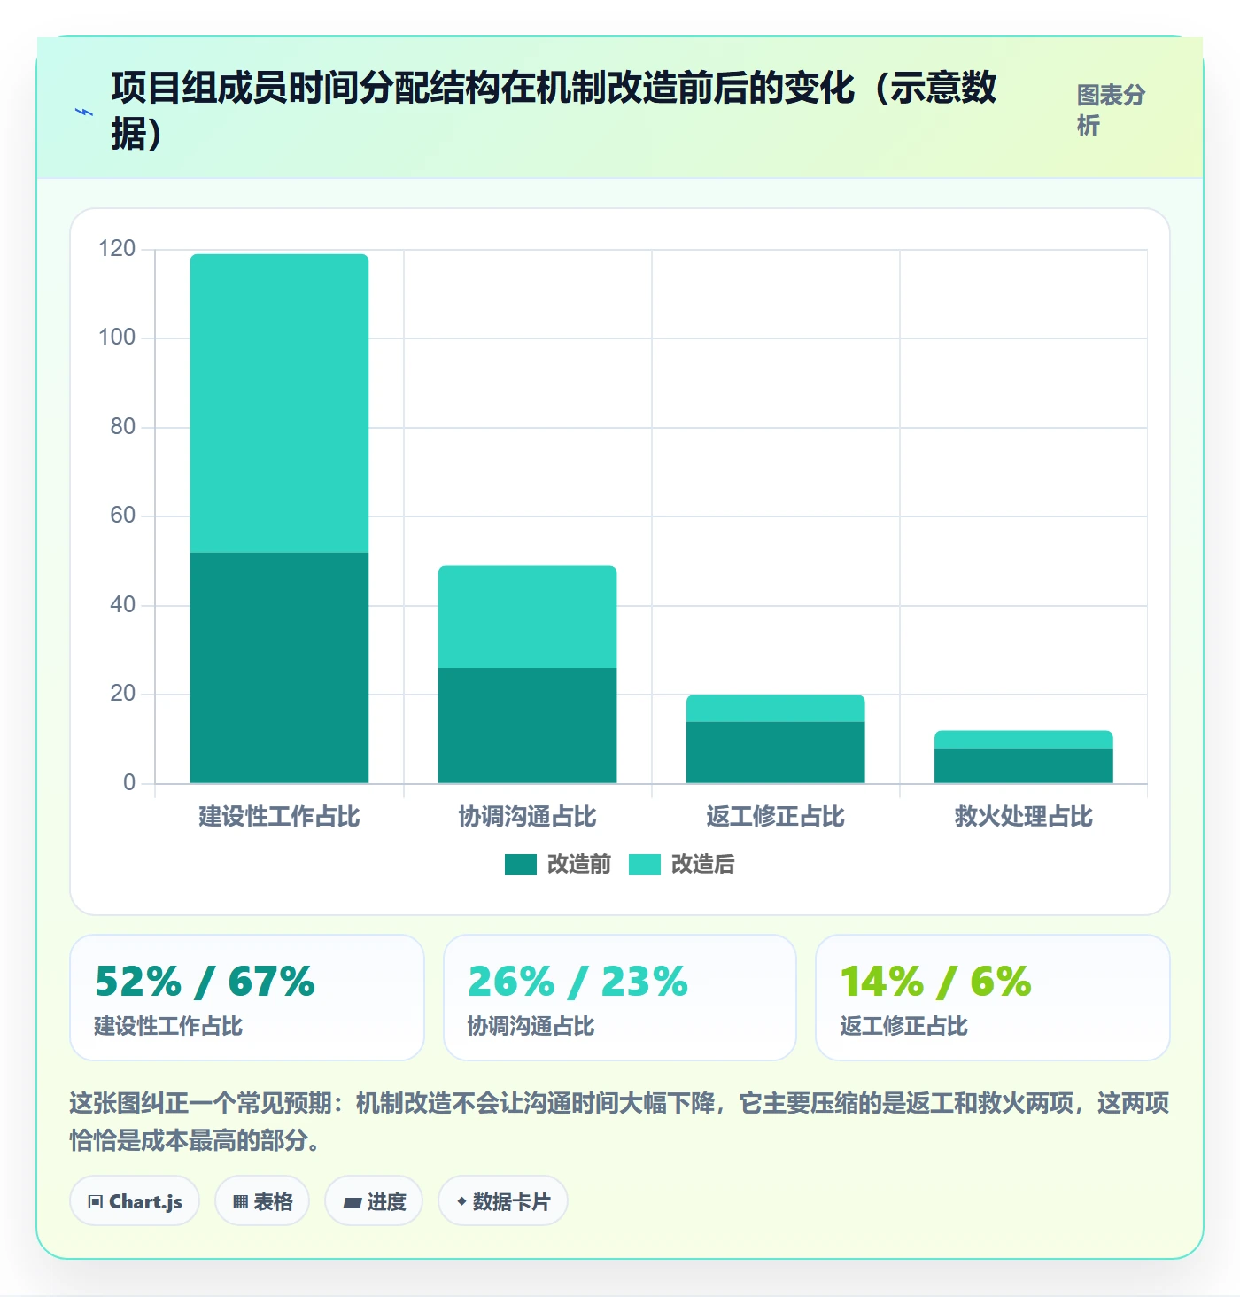Select the 52% / 67% data card
Image resolution: width=1240 pixels, height=1297 pixels.
(x=247, y=998)
